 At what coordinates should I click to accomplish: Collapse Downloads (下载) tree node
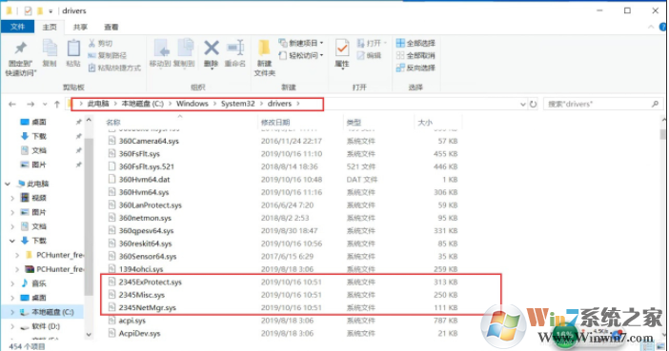pos(12,241)
